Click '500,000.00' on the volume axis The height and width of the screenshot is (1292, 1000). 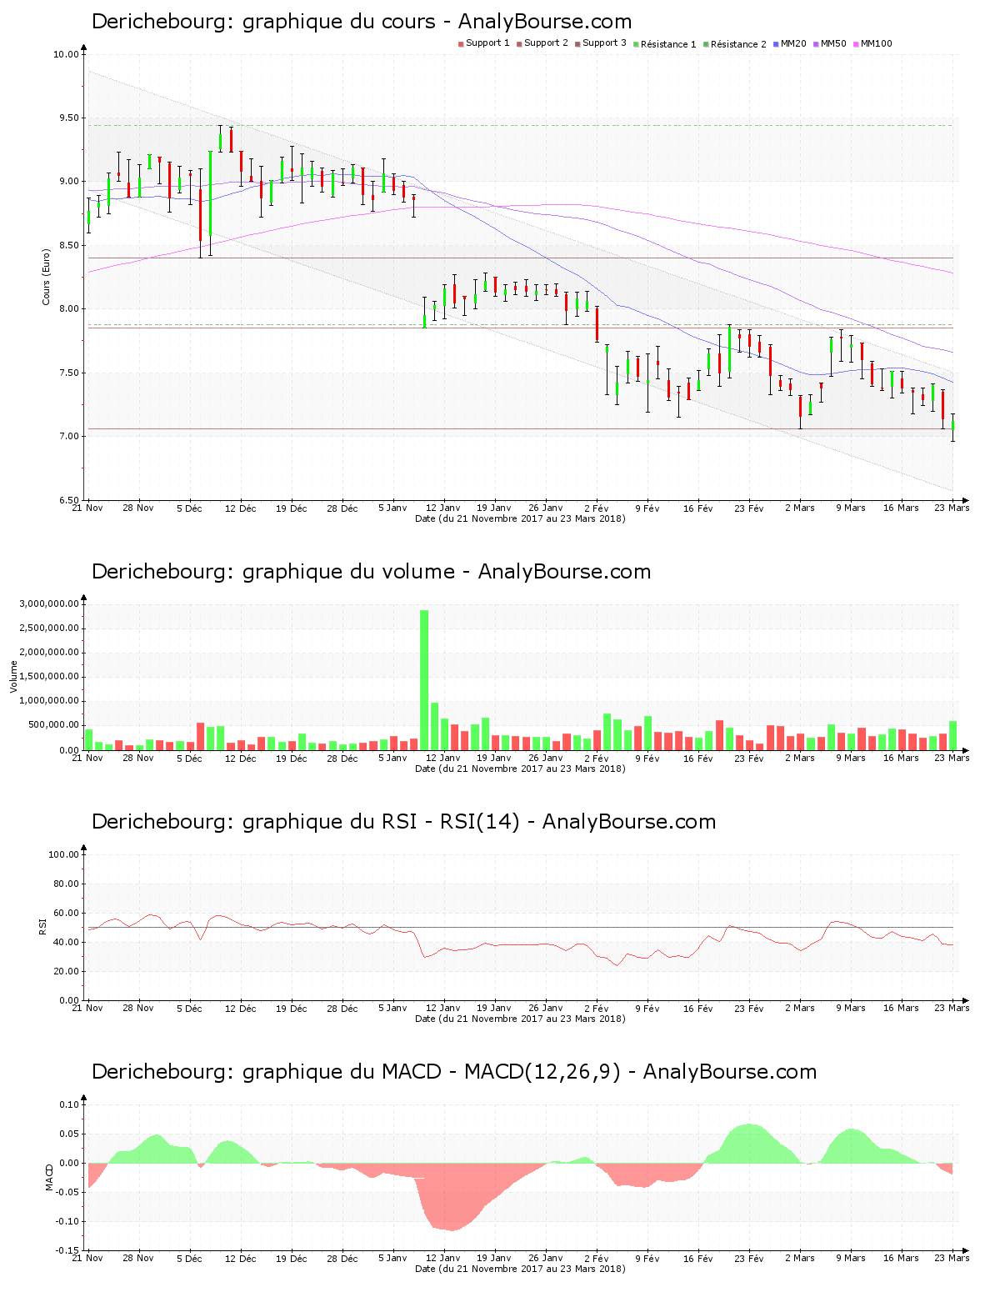point(53,725)
